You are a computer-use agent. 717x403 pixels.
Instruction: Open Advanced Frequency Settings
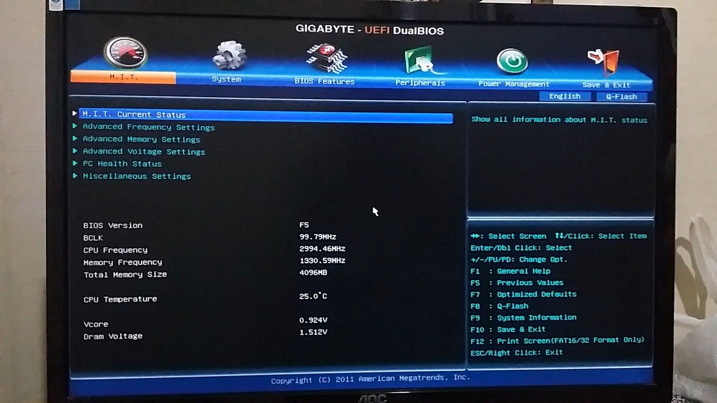pos(149,127)
